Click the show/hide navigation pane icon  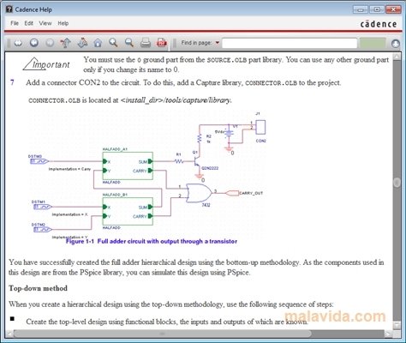(x=18, y=43)
